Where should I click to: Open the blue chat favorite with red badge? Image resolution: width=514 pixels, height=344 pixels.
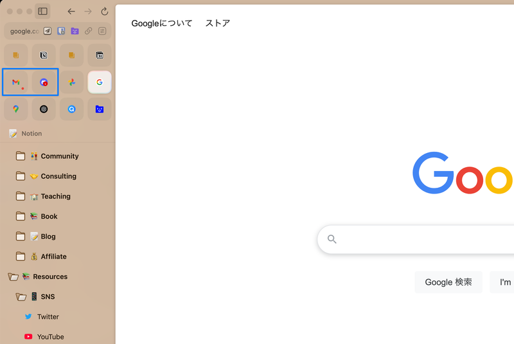click(44, 82)
